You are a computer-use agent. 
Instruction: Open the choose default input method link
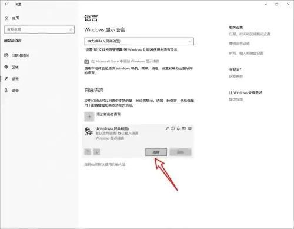105,164
